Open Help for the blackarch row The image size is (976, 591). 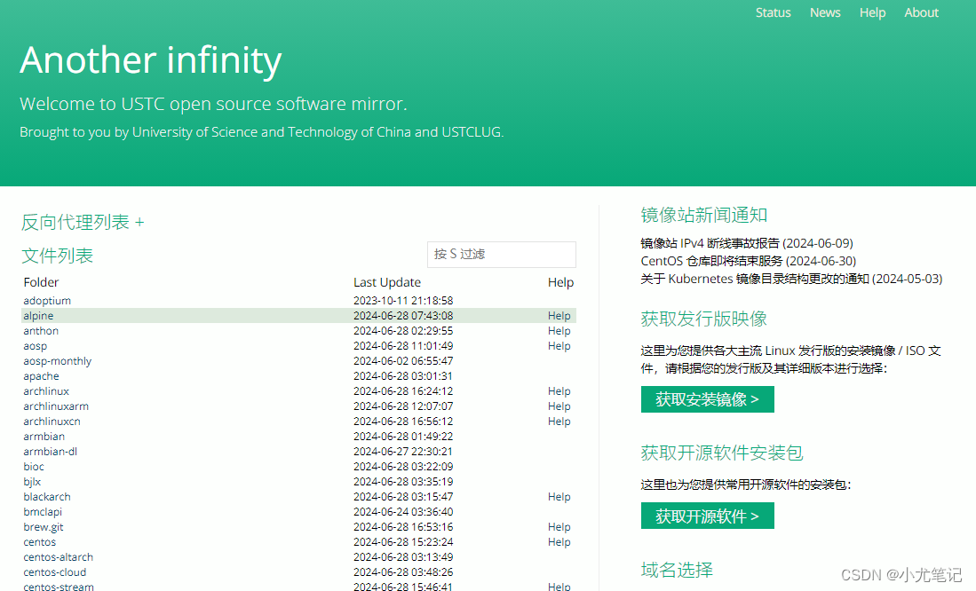pyautogui.click(x=559, y=497)
